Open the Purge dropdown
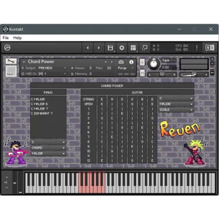 (125, 68)
